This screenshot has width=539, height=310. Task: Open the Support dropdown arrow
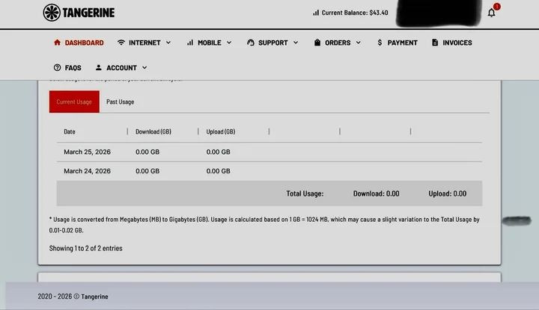coord(296,43)
